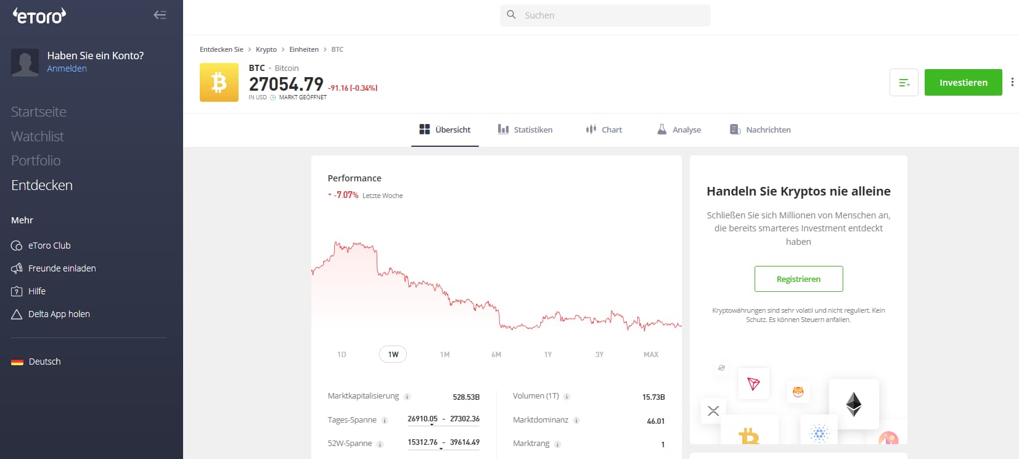The image size is (1019, 459).
Task: Click the BTC breadcrumb text
Action: (x=337, y=49)
